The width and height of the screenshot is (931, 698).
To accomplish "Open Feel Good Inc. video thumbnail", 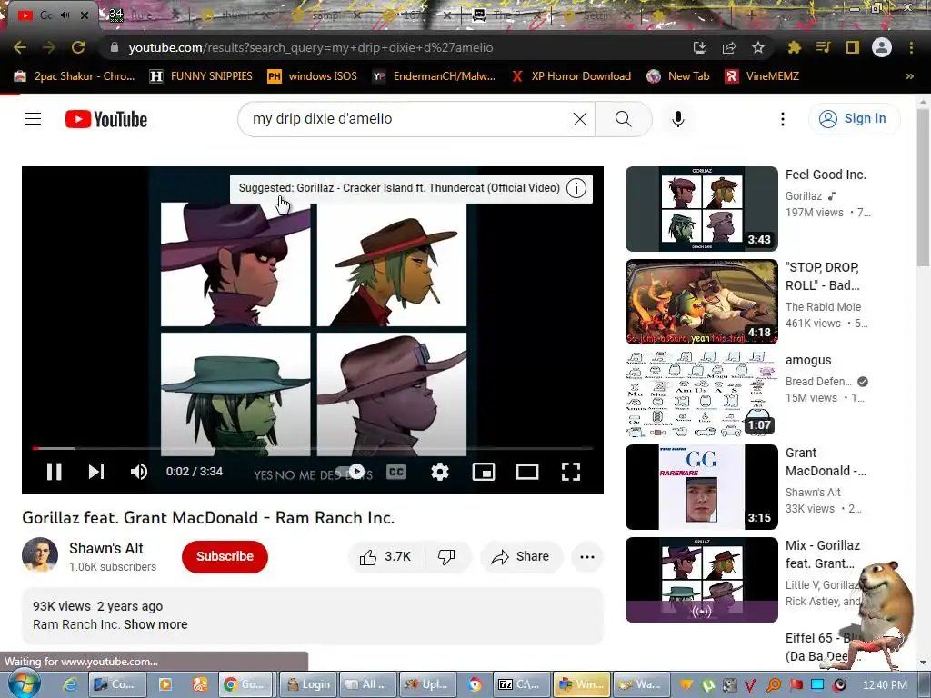I will click(701, 209).
